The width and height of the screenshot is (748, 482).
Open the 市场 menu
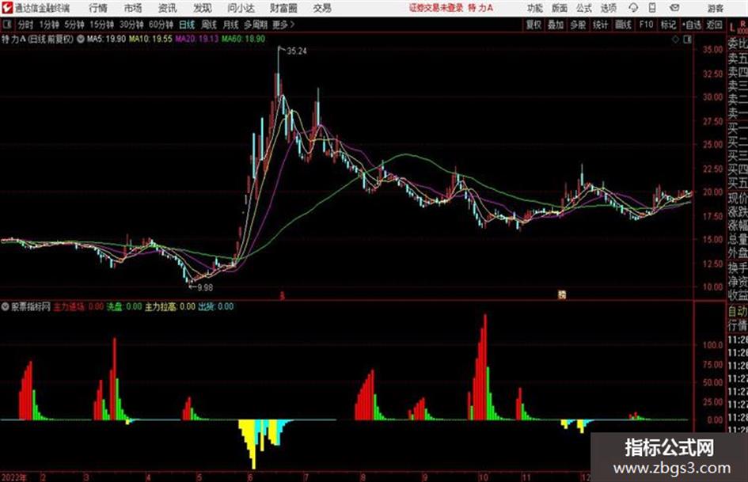[133, 8]
